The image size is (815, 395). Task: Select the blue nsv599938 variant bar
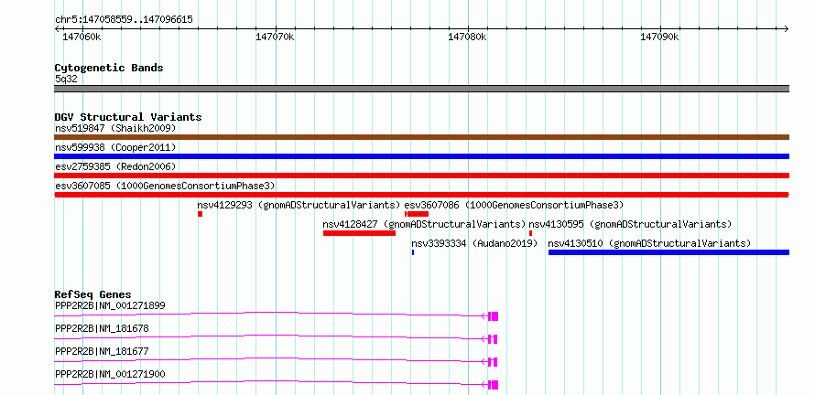(x=421, y=156)
